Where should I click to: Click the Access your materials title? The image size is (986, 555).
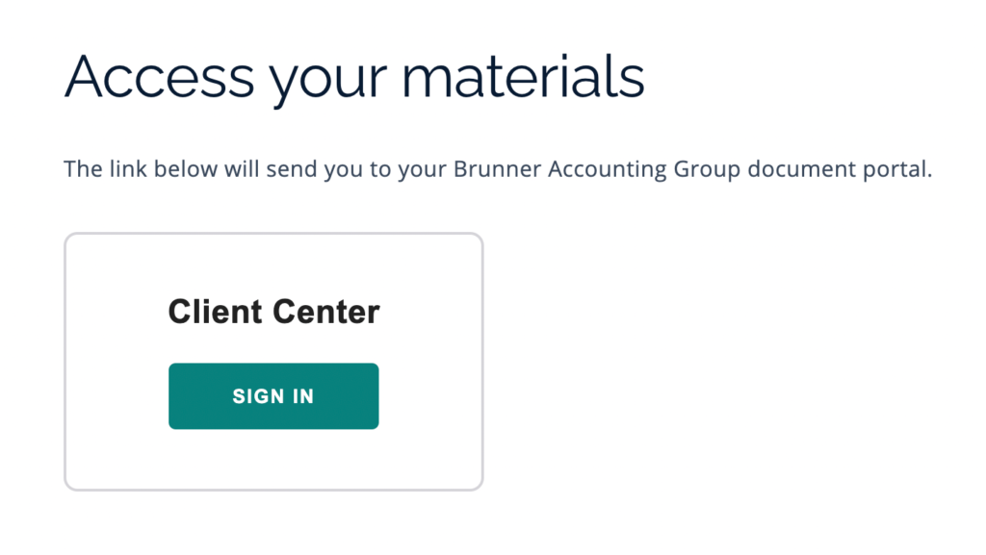pos(354,79)
